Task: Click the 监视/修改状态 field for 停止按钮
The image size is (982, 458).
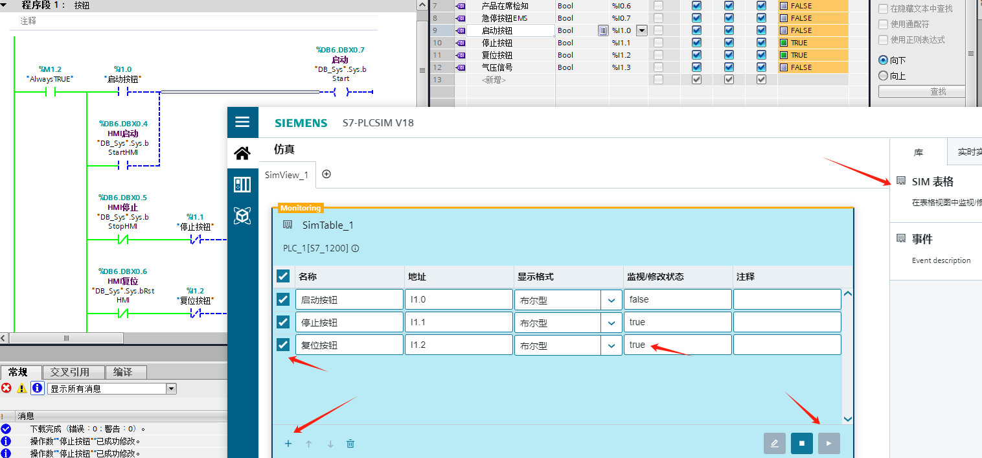Action: pos(677,322)
